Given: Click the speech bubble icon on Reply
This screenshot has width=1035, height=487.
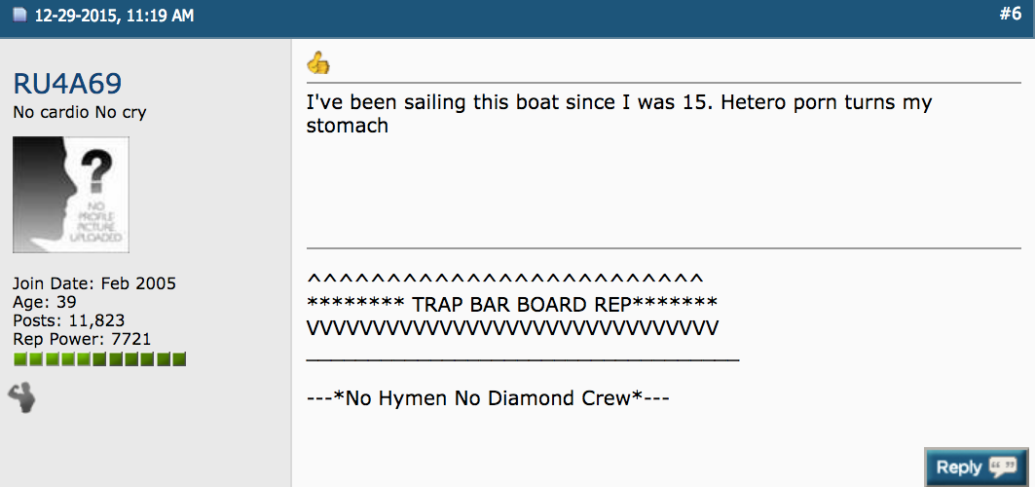Looking at the screenshot, I should click(1003, 468).
